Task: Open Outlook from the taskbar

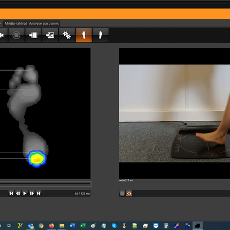Action: 31,226
